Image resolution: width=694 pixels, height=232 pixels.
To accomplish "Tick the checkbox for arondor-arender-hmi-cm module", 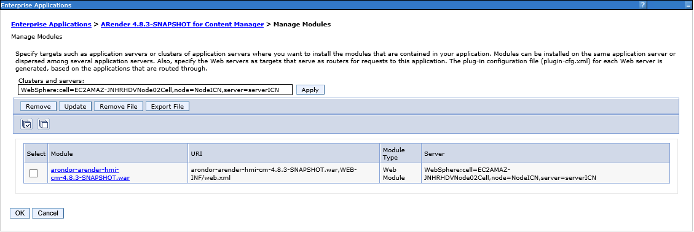I will tap(33, 174).
